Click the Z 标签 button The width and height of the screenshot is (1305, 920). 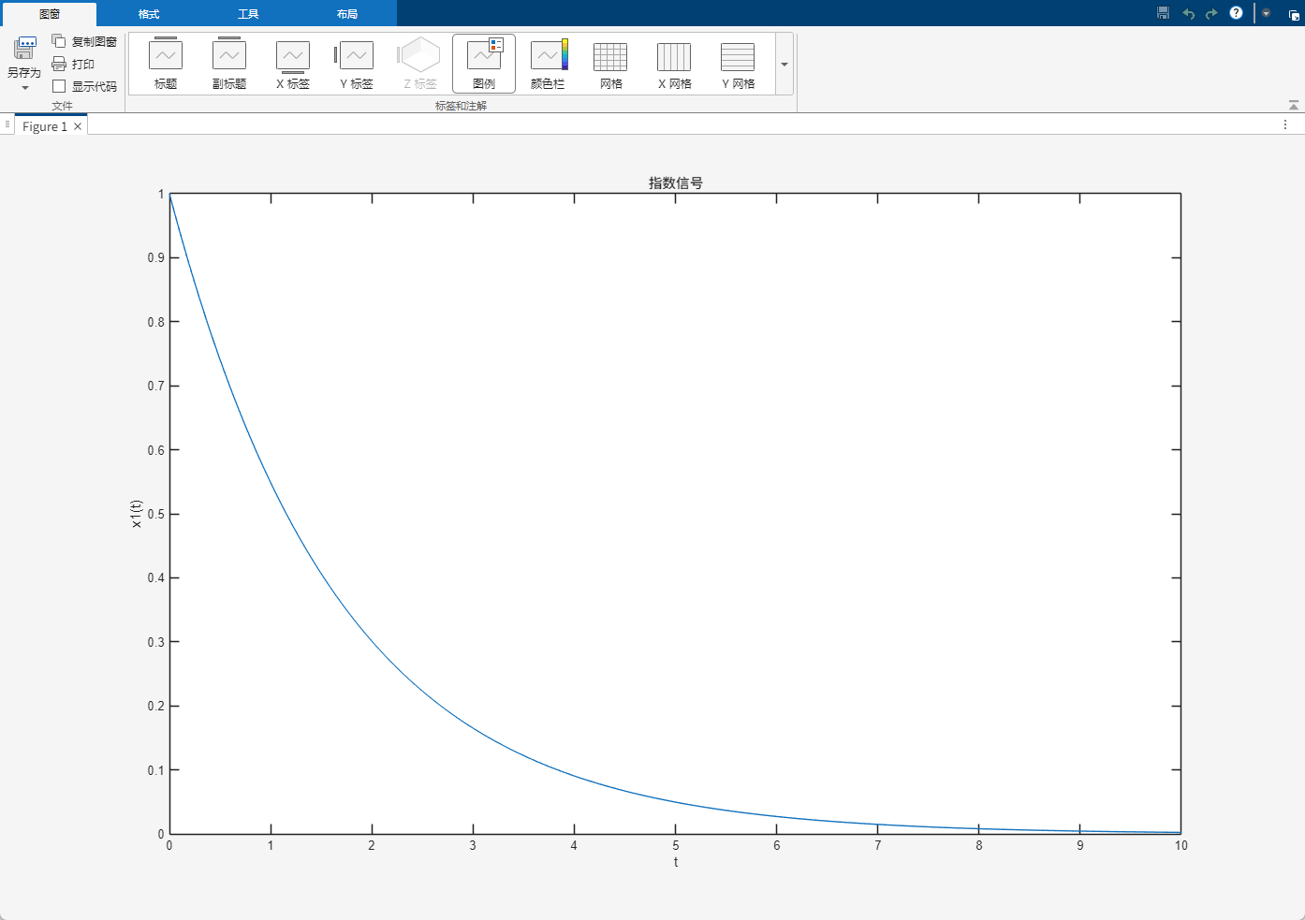point(420,64)
